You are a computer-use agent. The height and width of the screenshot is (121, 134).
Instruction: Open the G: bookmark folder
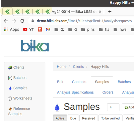click(x=59, y=30)
